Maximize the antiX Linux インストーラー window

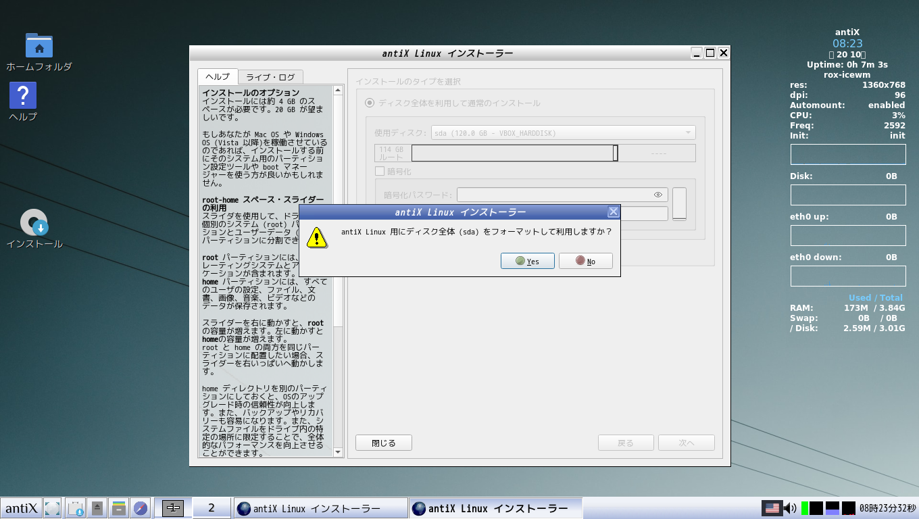[710, 53]
